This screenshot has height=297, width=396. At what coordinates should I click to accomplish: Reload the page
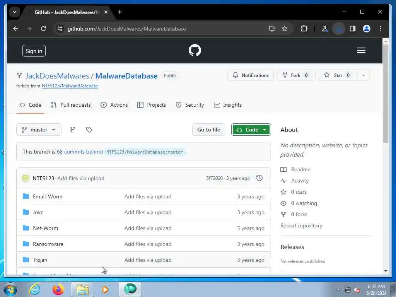(x=43, y=29)
